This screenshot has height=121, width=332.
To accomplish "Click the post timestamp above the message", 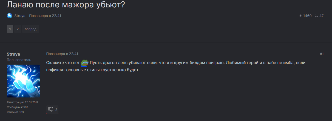I will pos(62,54).
